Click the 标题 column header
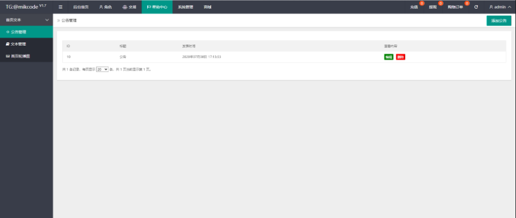The image size is (516, 218). pos(123,46)
